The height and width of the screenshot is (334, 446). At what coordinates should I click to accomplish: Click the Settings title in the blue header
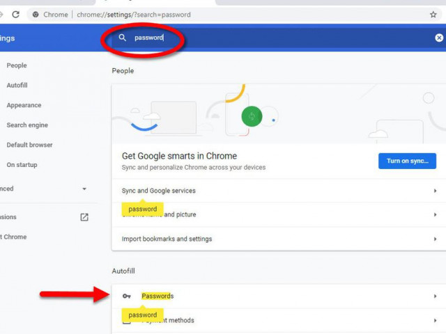[8, 38]
